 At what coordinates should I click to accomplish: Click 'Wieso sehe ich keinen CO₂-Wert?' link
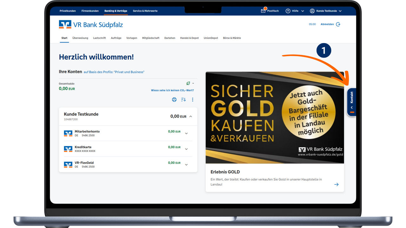click(172, 90)
